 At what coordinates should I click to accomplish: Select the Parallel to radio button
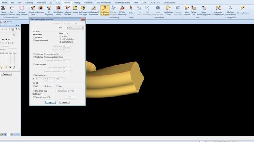coord(34,37)
